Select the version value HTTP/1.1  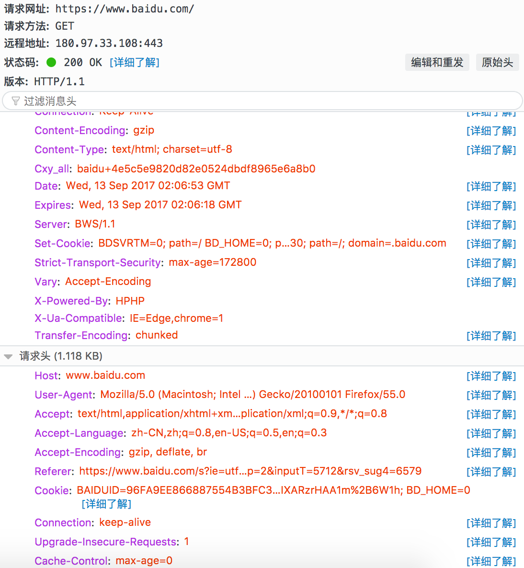59,82
